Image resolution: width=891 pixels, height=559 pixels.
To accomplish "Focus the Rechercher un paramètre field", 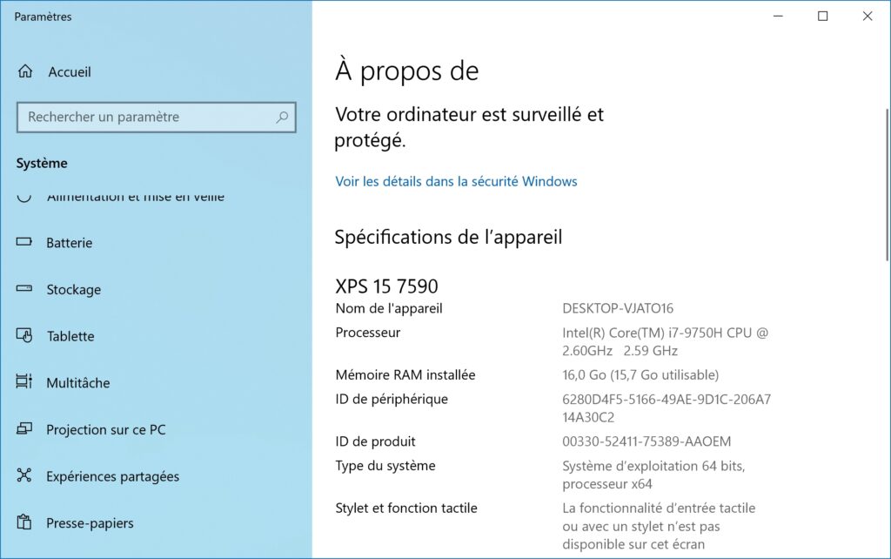I will (x=157, y=118).
